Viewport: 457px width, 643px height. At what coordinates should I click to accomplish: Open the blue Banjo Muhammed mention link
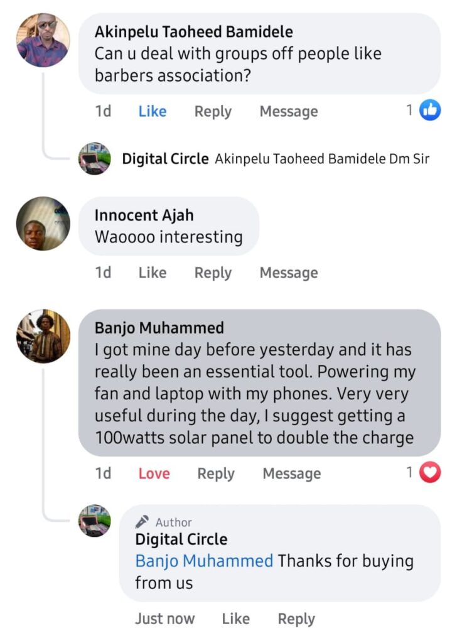point(204,561)
